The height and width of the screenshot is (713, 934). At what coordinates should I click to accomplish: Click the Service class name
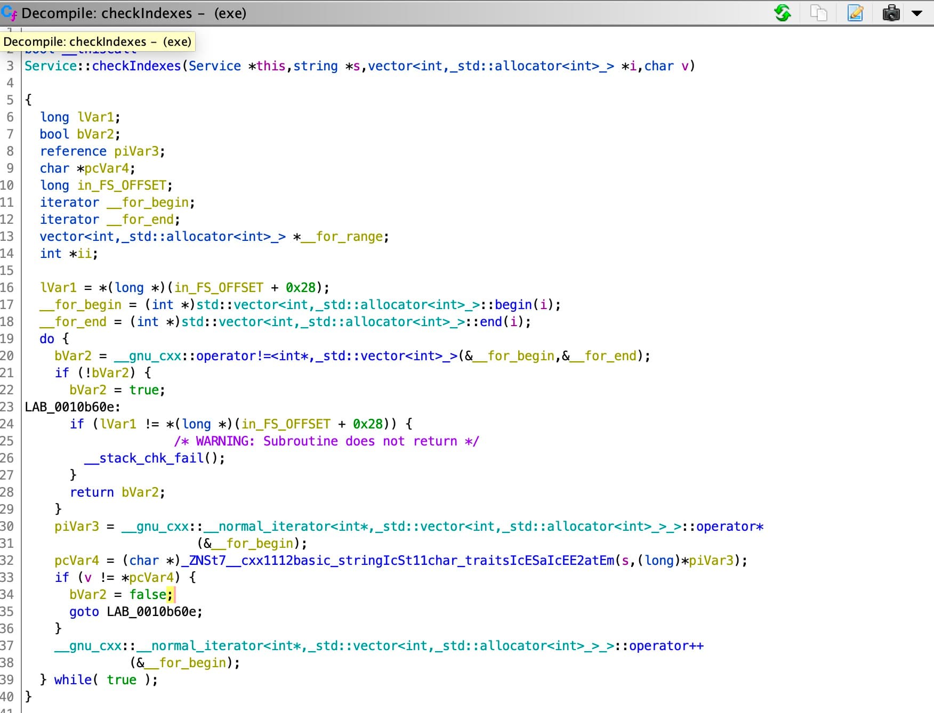[x=51, y=66]
